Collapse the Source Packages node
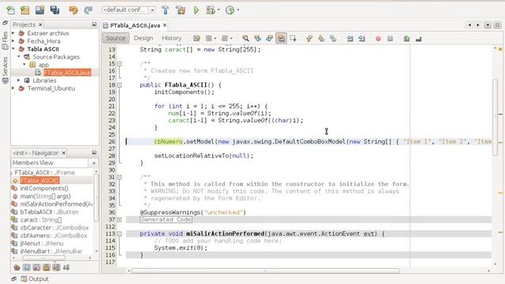Screen dimensions: 505x284 coord(19,57)
